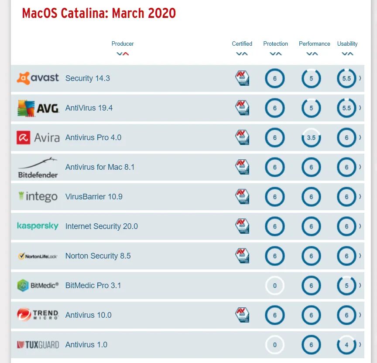
Task: Click the BitMedic hexagon logo
Action: (23, 286)
